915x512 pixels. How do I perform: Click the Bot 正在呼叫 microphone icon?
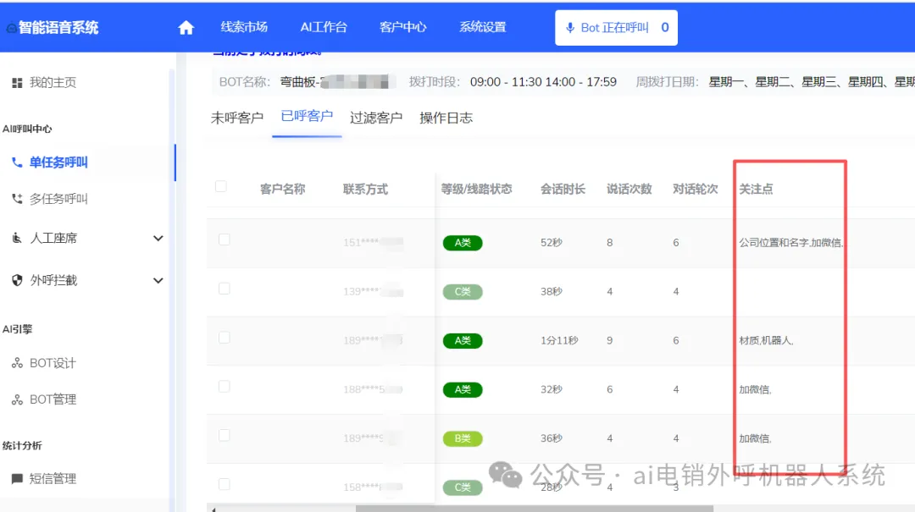pos(570,27)
